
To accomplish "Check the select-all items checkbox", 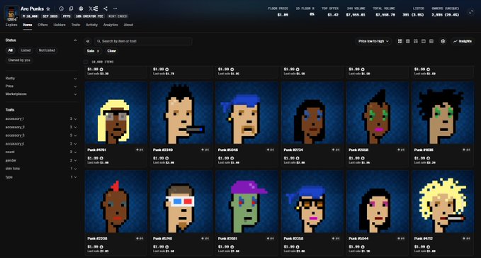I will click(x=86, y=62).
